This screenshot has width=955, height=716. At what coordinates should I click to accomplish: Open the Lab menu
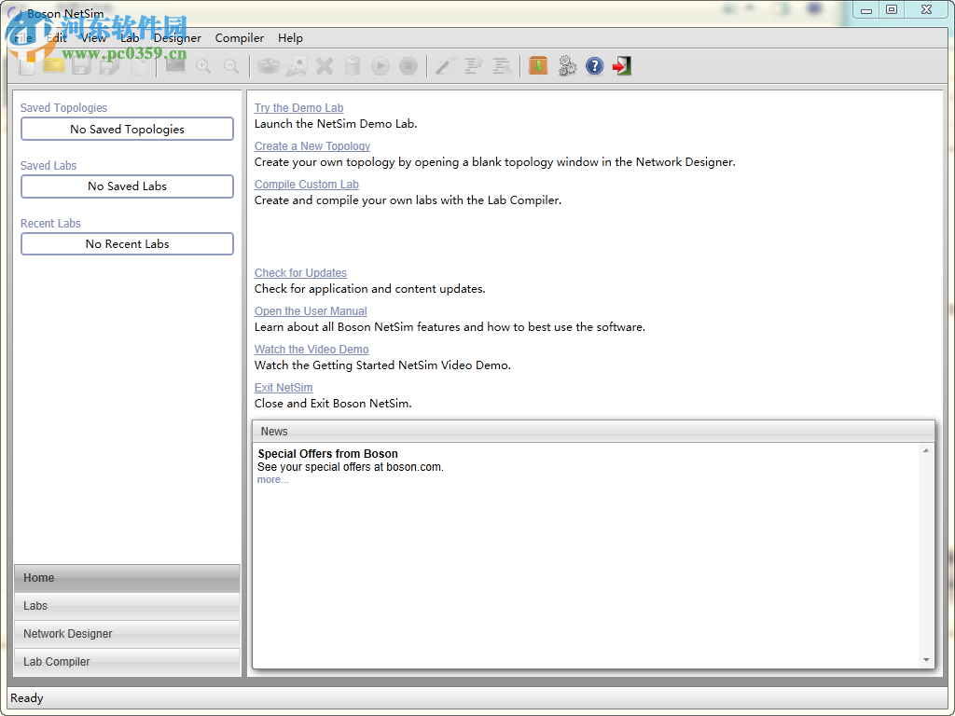click(x=130, y=37)
